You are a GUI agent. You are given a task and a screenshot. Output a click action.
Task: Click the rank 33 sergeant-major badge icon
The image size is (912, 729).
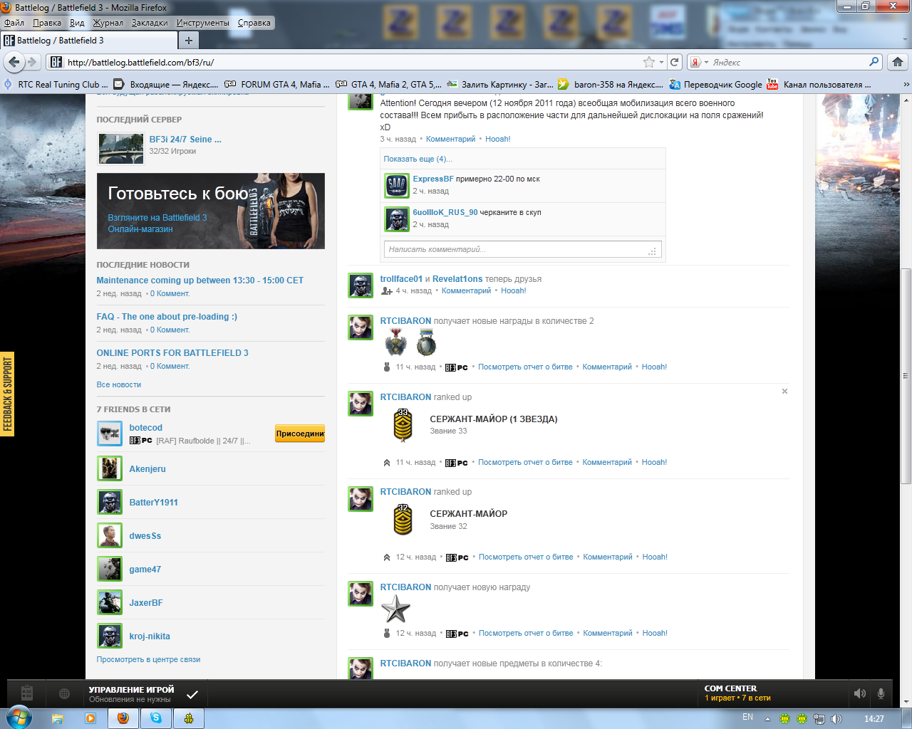pos(403,425)
